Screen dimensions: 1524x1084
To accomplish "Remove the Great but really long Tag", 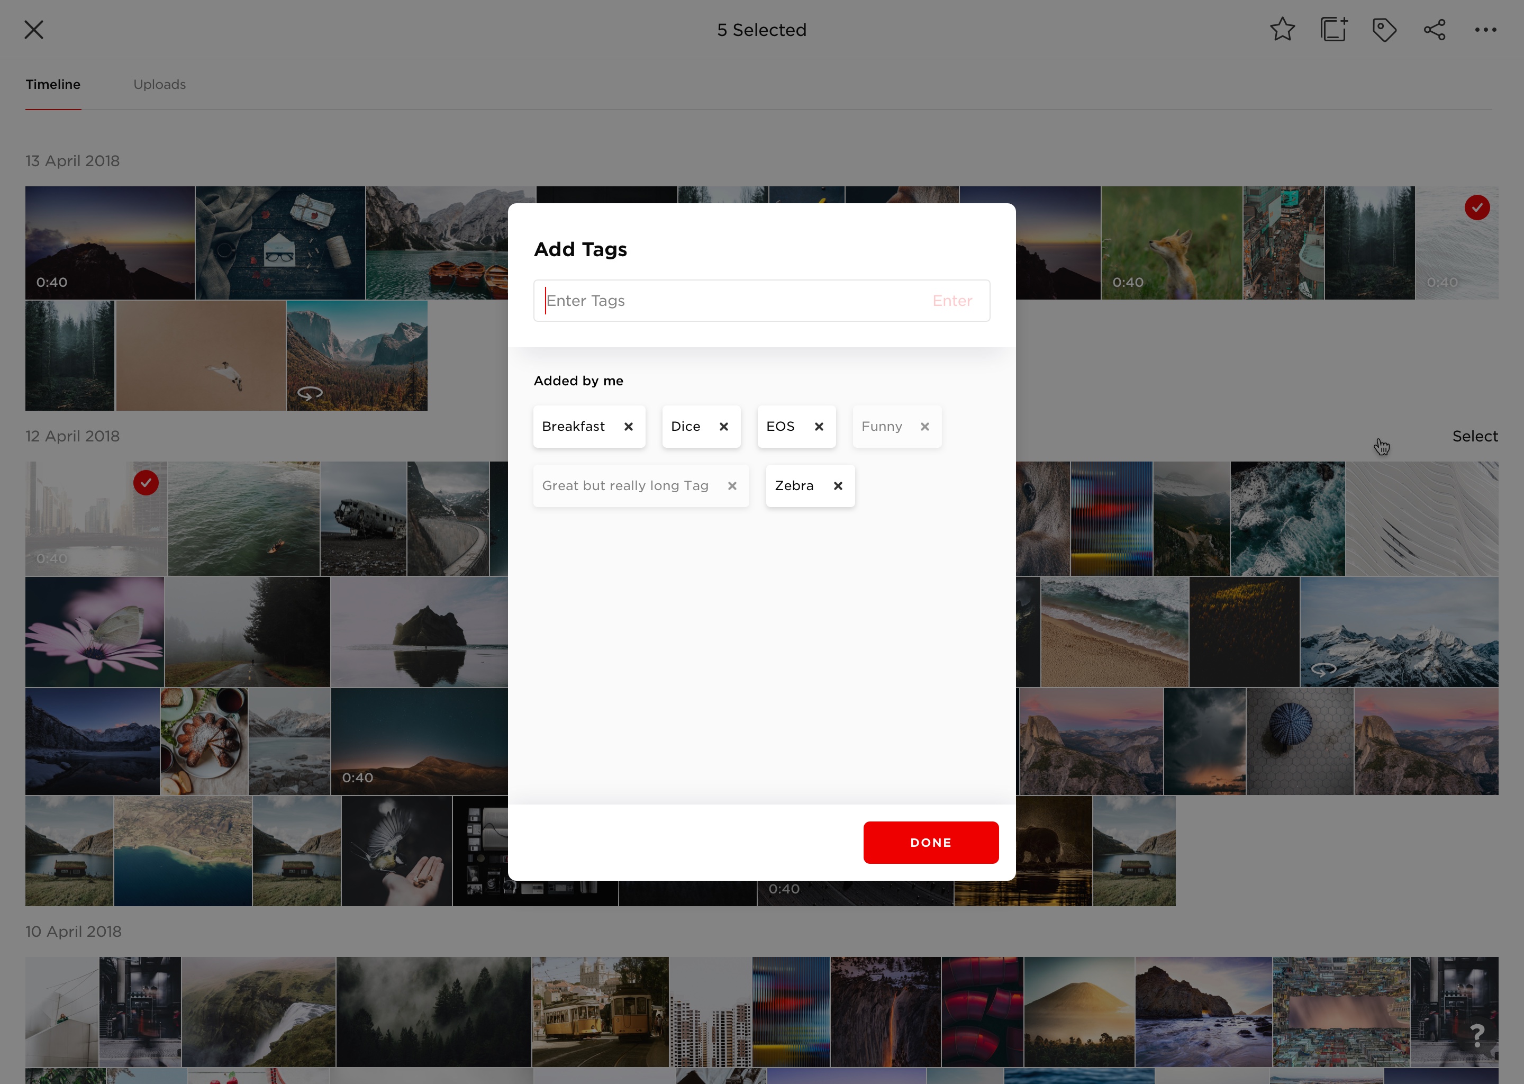I will pos(732,486).
